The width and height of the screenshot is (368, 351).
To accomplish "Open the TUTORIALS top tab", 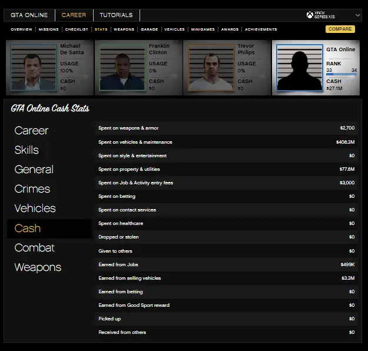I will 116,15.
